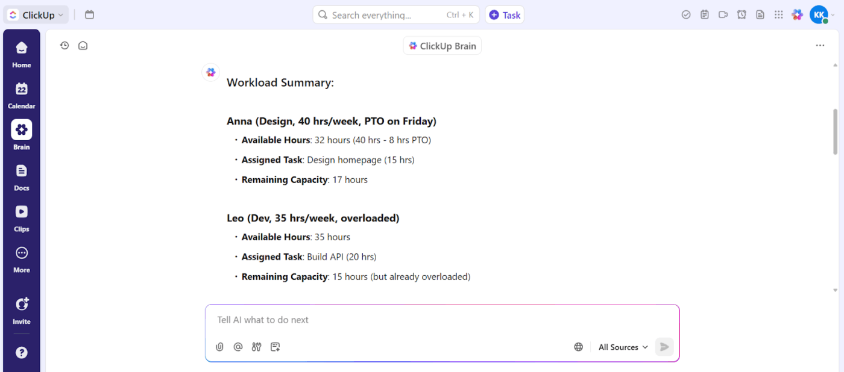Open the help question mark icon
844x372 pixels.
click(x=22, y=353)
